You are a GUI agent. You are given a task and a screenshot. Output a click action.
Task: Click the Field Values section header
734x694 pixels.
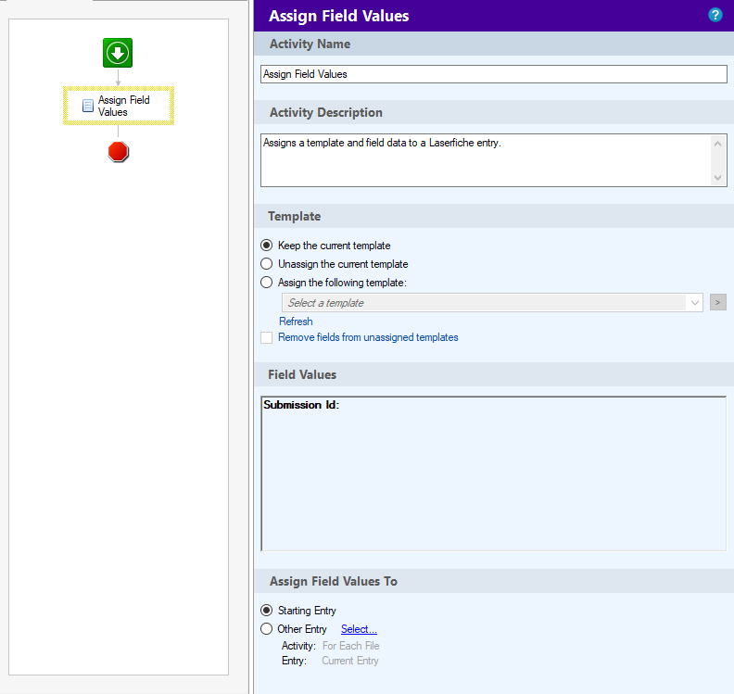302,374
